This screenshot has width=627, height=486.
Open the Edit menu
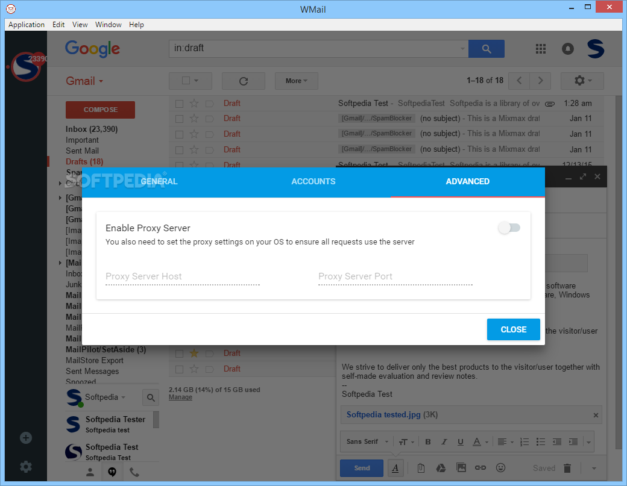click(58, 24)
